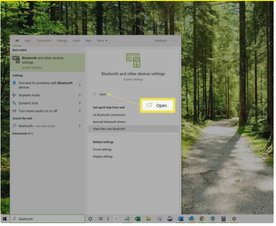This screenshot has width=276, height=226.
Task: Switch to the Settings search tab
Action: pos(62,40)
